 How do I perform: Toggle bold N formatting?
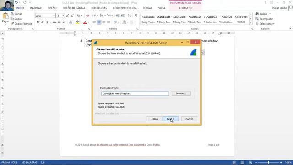(38, 22)
